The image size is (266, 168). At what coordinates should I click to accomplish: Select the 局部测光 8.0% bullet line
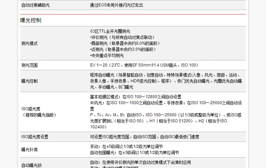pyautogui.click(x=125, y=43)
